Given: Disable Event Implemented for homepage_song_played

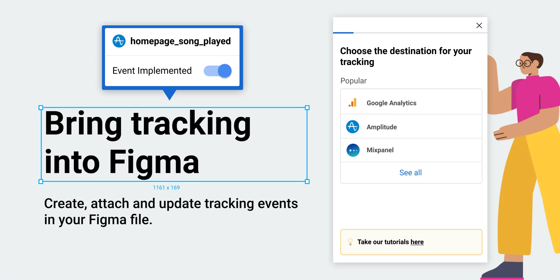Looking at the screenshot, I should (217, 71).
